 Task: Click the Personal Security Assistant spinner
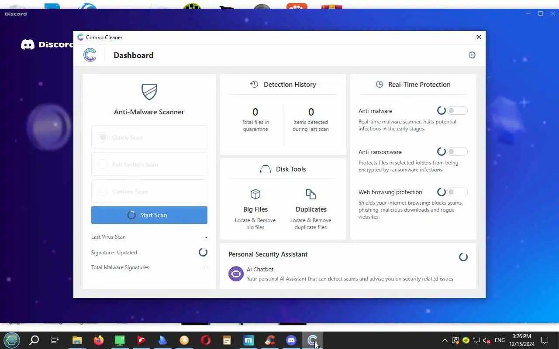(x=463, y=257)
